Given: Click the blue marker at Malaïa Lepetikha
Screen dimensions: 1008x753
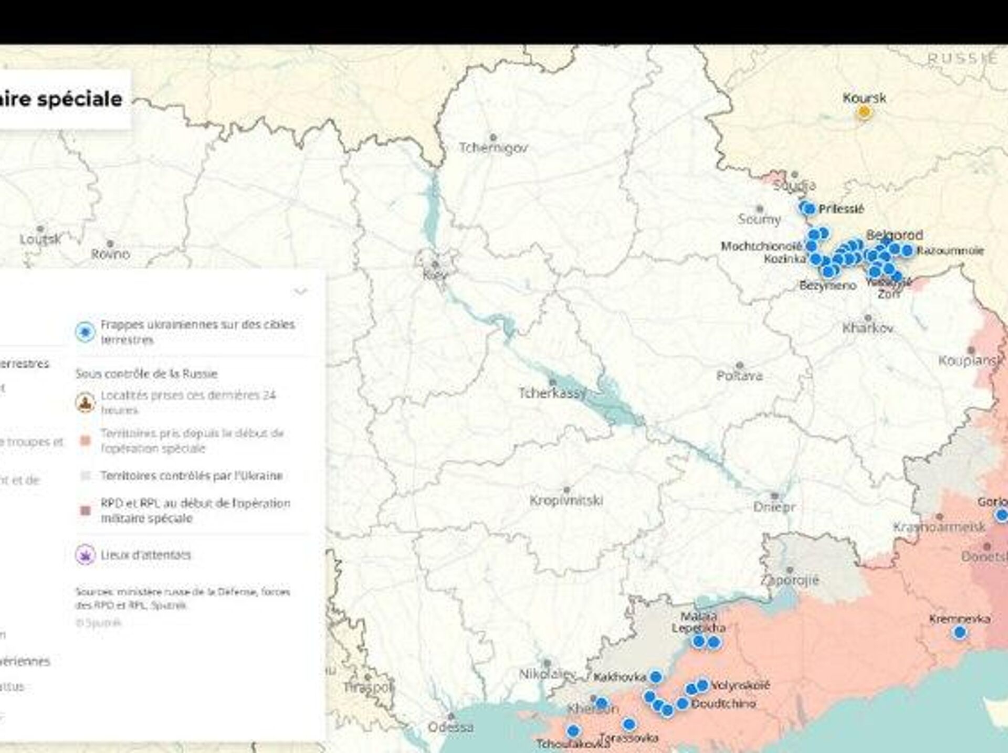Looking at the screenshot, I should point(699,641).
